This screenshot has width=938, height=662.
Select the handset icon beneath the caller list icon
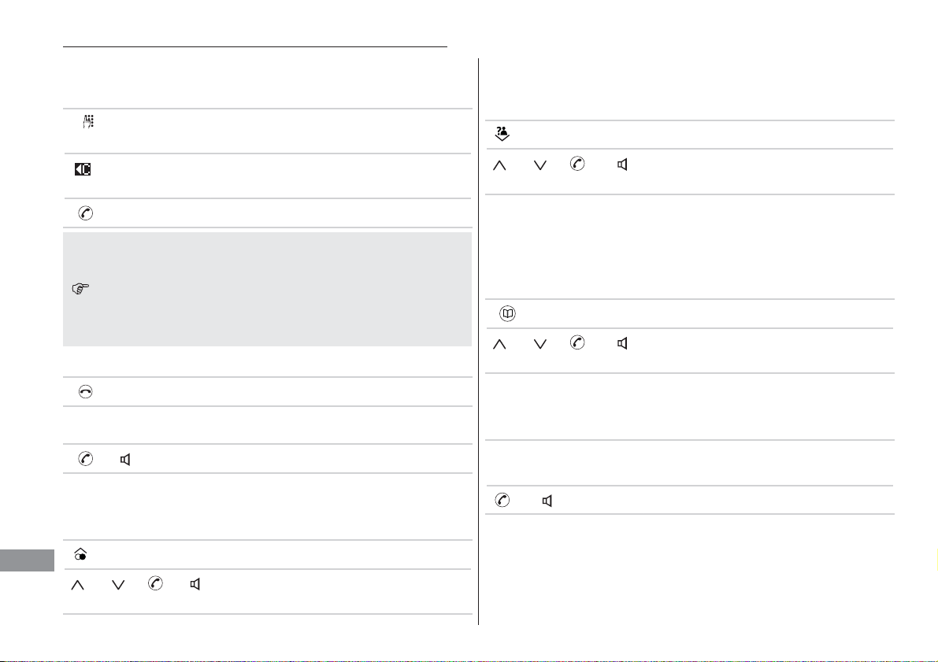tap(577, 164)
